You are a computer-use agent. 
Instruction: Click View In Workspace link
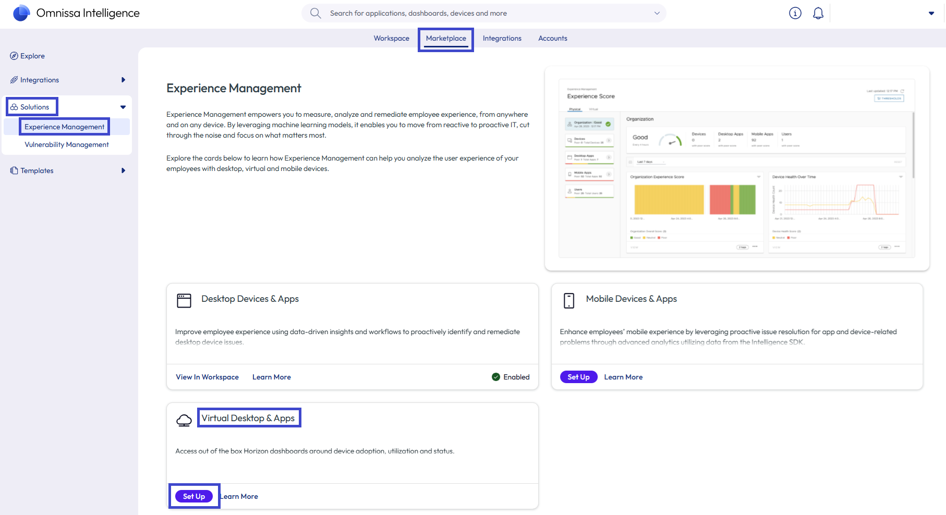tap(208, 377)
